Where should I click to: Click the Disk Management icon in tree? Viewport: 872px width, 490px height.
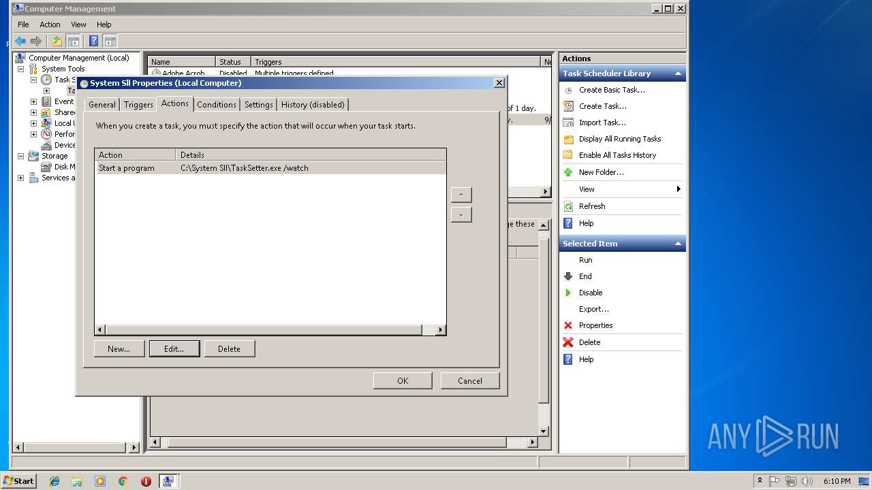tap(46, 167)
